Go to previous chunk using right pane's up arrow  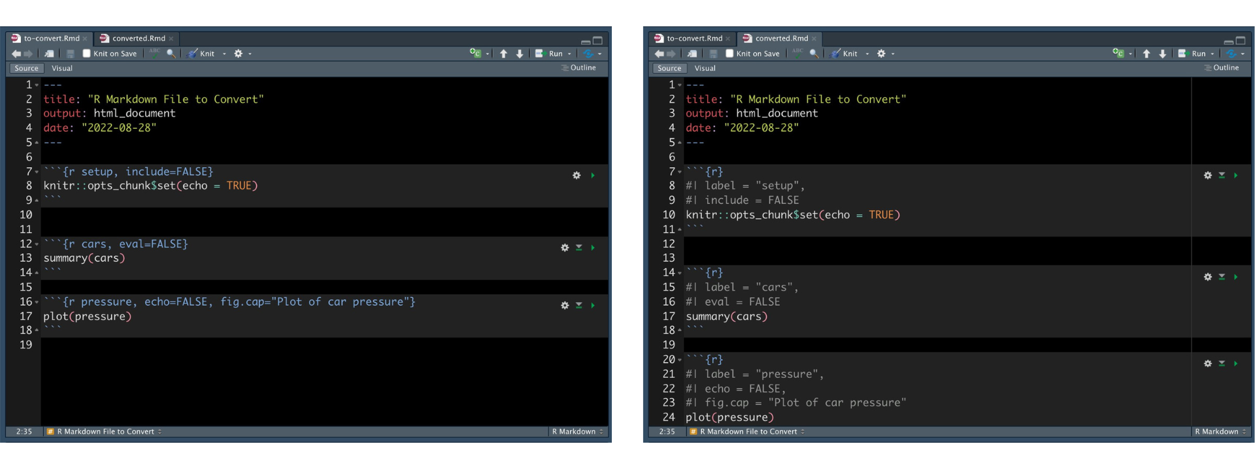(1146, 54)
